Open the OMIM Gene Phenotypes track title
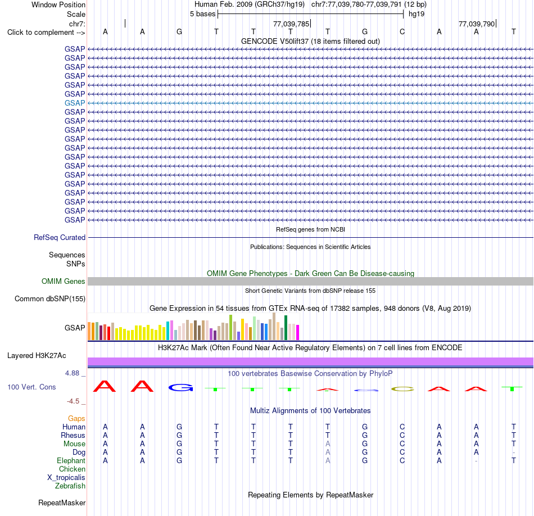The image size is (534, 516). pos(310,274)
